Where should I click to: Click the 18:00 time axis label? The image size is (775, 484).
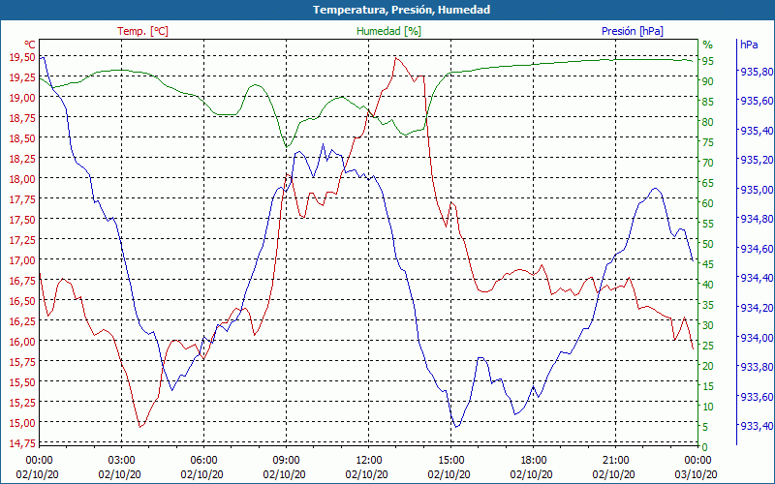(533, 461)
